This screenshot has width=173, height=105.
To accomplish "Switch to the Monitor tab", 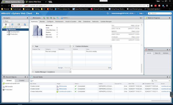I will coord(42,22).
